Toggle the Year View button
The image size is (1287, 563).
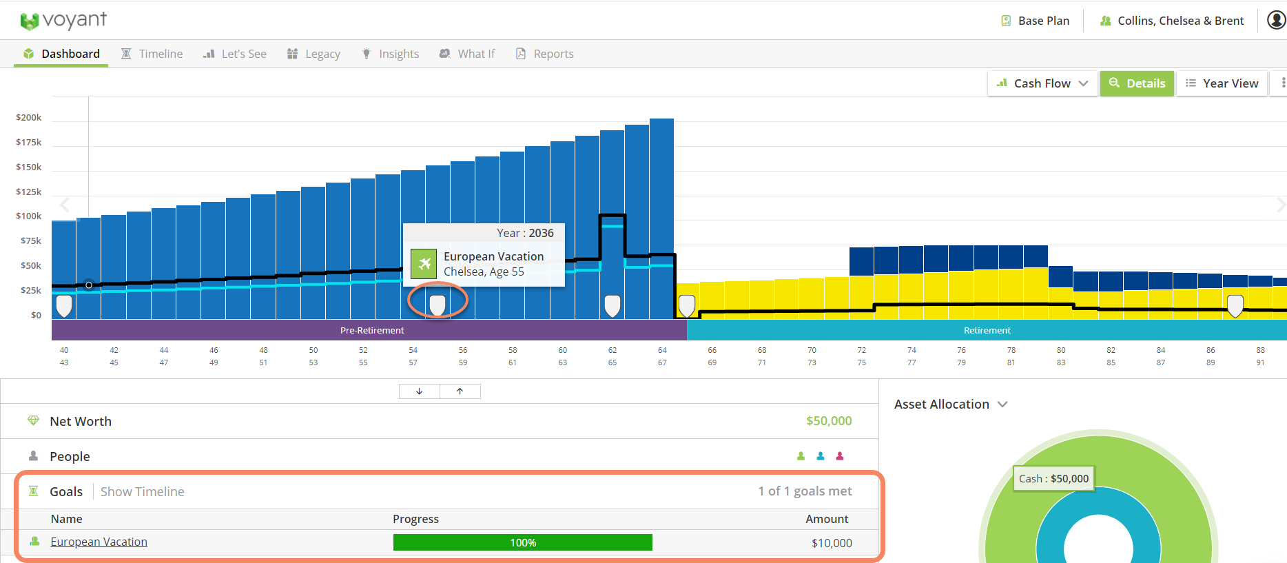pos(1222,83)
